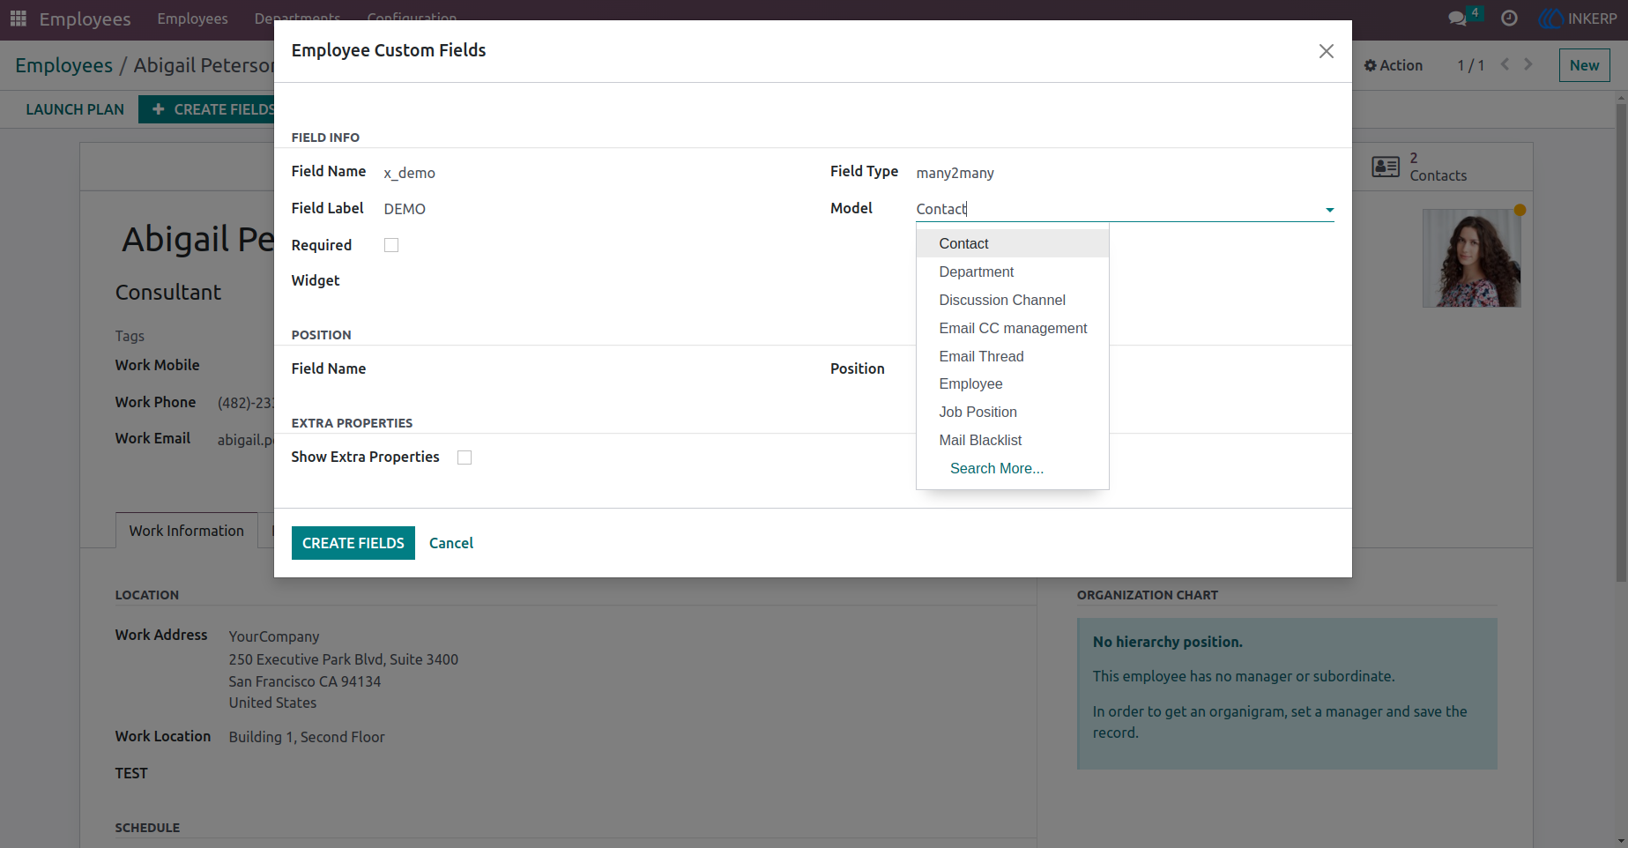Open the activities clock icon
1628x848 pixels.
[x=1509, y=19]
